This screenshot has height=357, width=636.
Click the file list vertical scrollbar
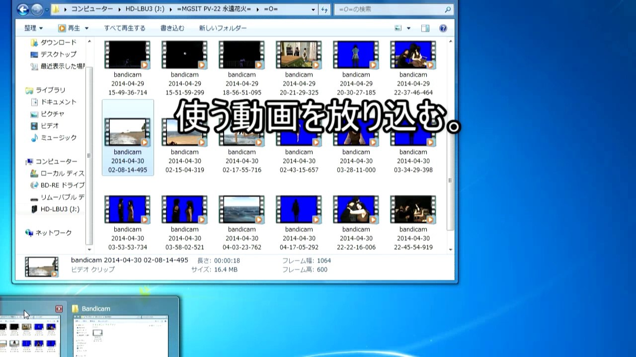(x=451, y=180)
